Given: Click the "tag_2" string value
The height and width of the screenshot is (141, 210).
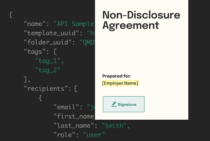Looking at the screenshot, I should (48, 70).
